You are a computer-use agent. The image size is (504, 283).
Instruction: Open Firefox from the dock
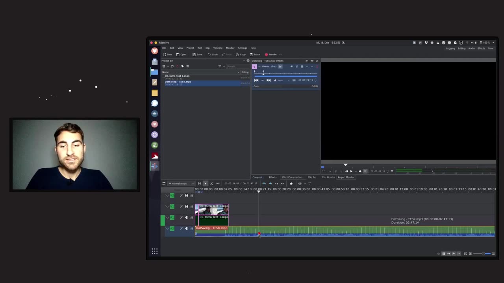[155, 51]
